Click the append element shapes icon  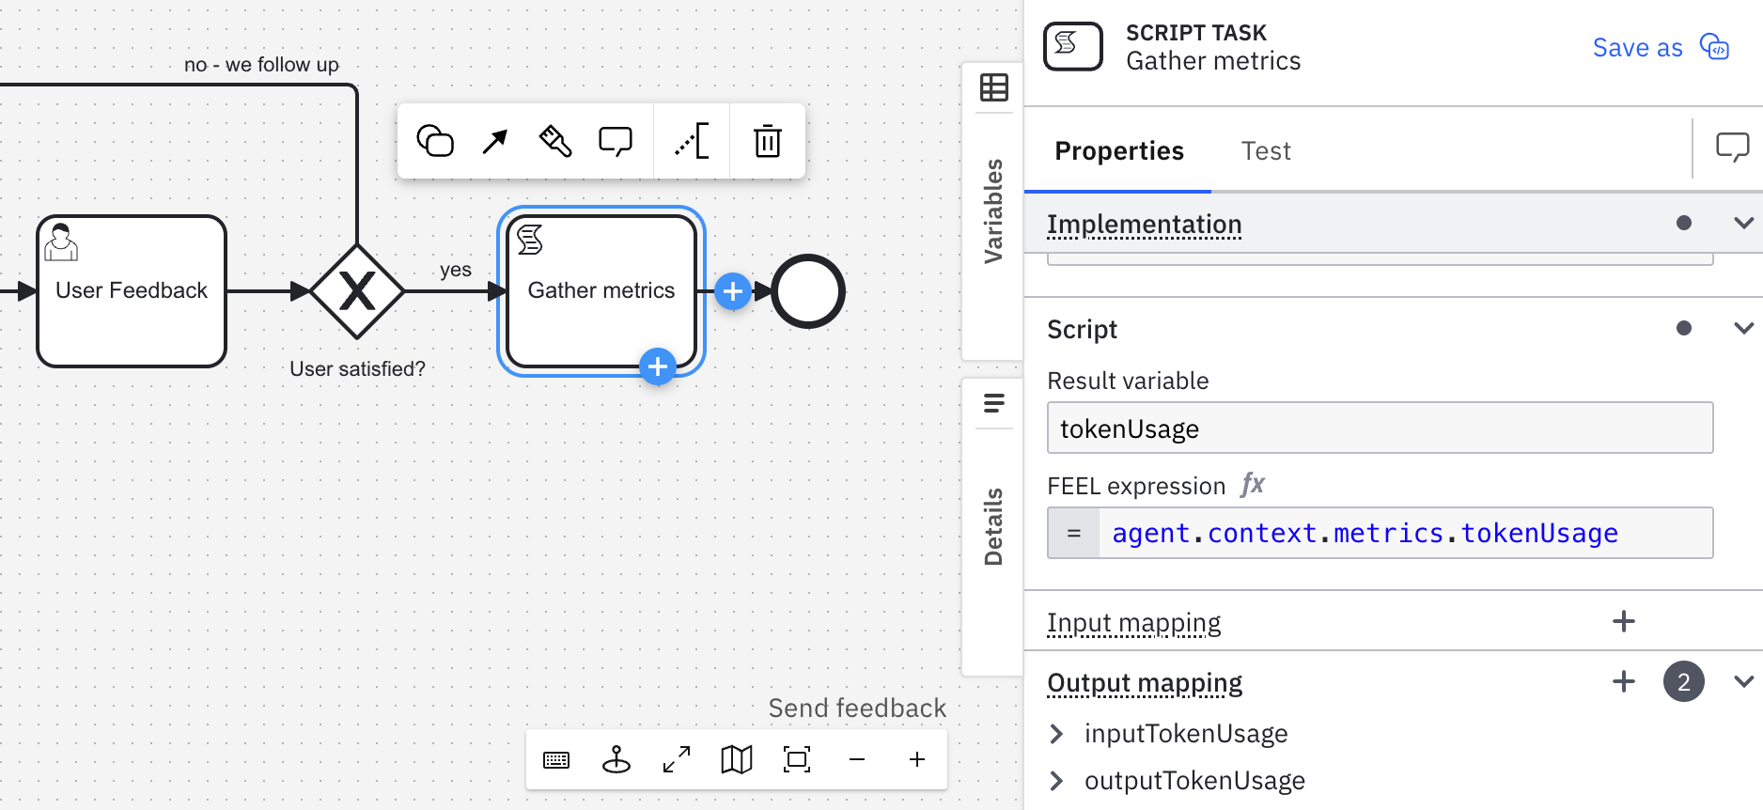click(435, 141)
